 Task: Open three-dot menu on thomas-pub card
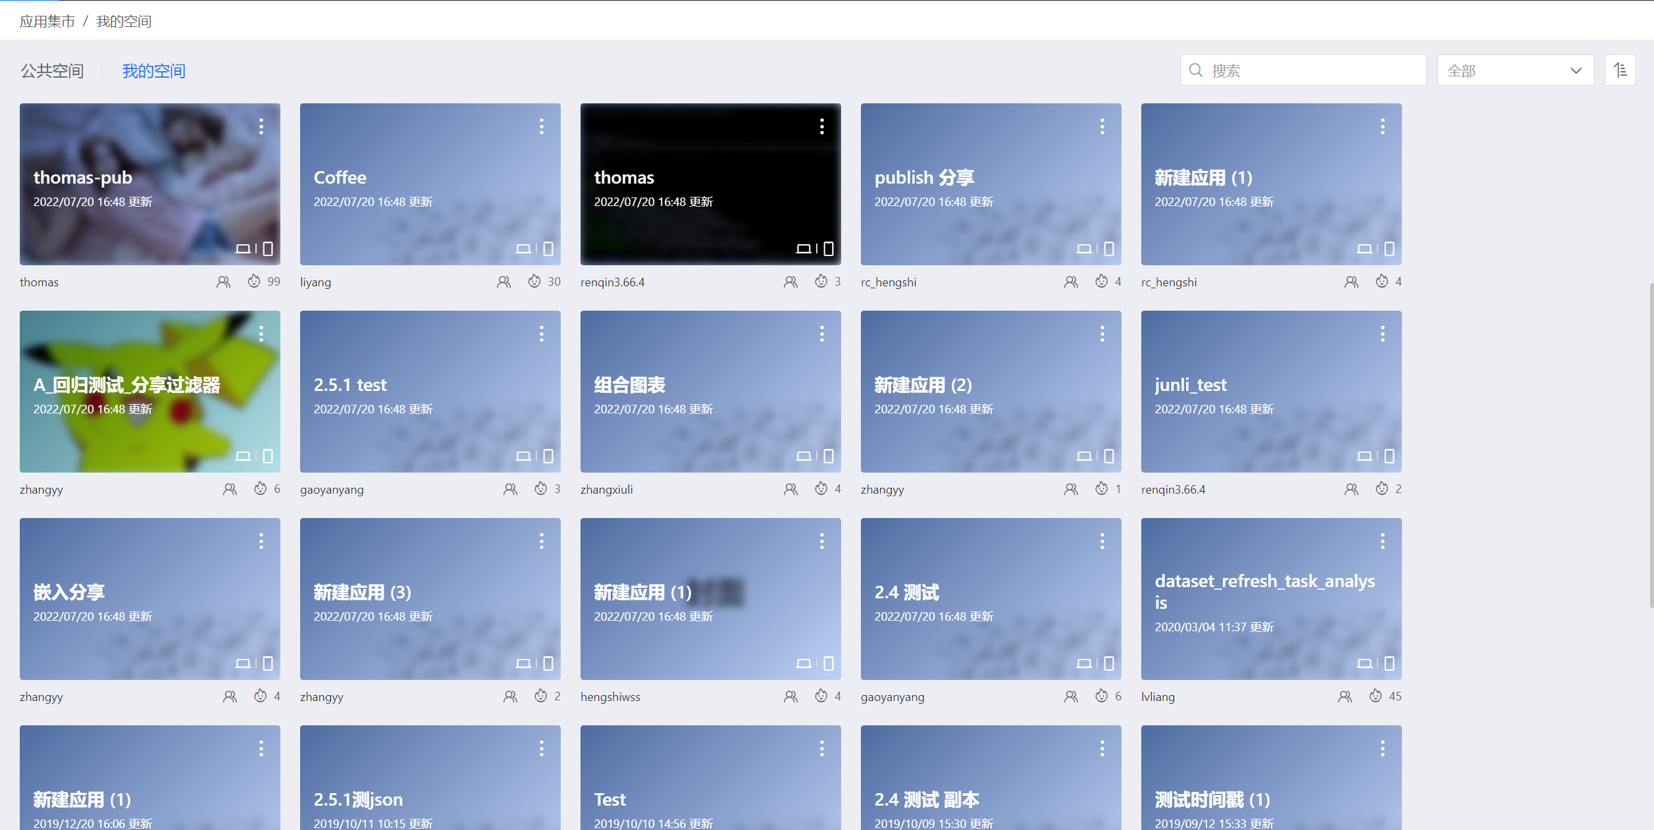[261, 126]
